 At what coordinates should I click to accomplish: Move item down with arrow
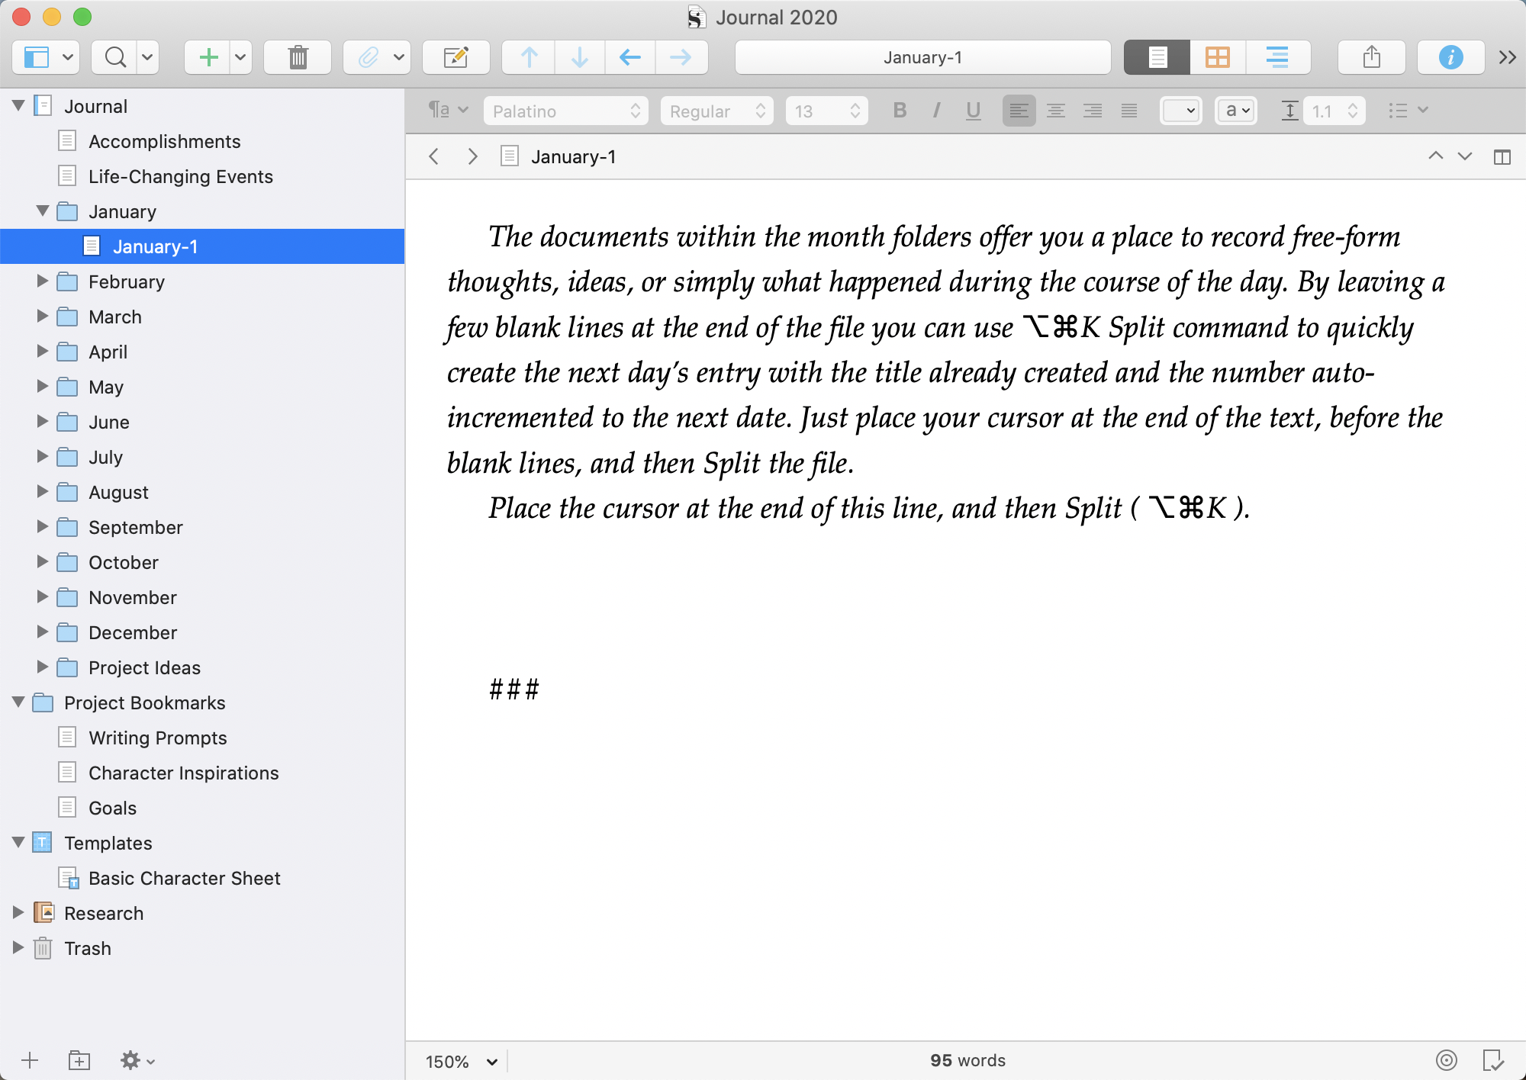pos(579,57)
